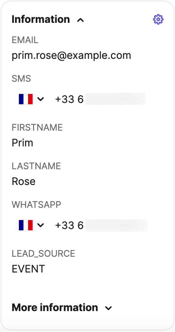
Task: Click the Information section heading
Action: click(41, 19)
